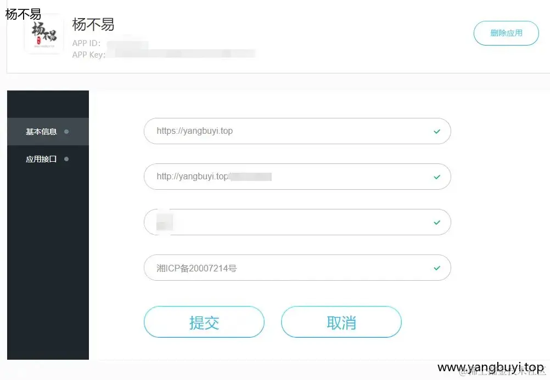
Task: Click the APP Key value
Action: [181, 54]
